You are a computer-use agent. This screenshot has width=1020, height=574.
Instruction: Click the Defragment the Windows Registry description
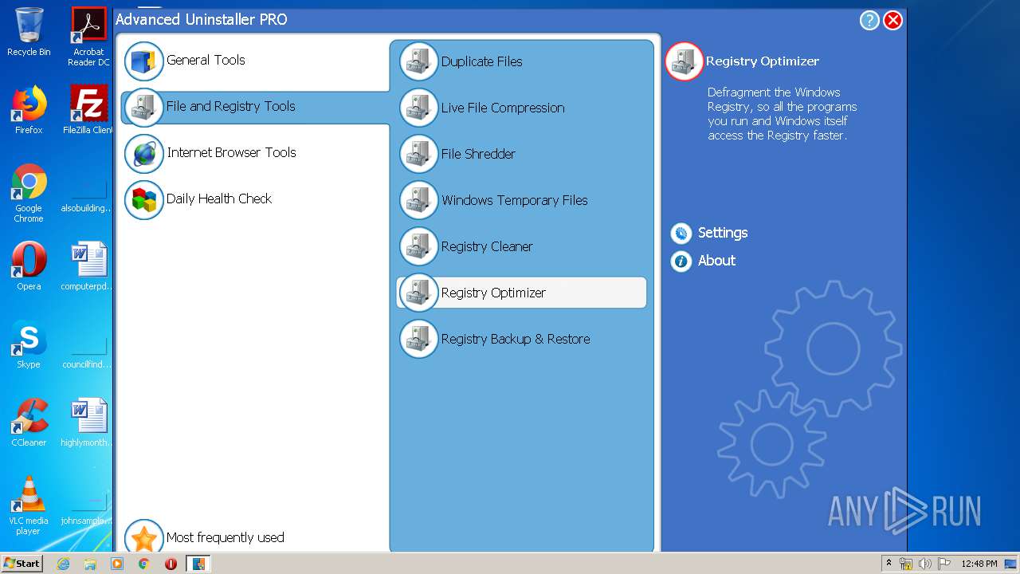(783, 114)
